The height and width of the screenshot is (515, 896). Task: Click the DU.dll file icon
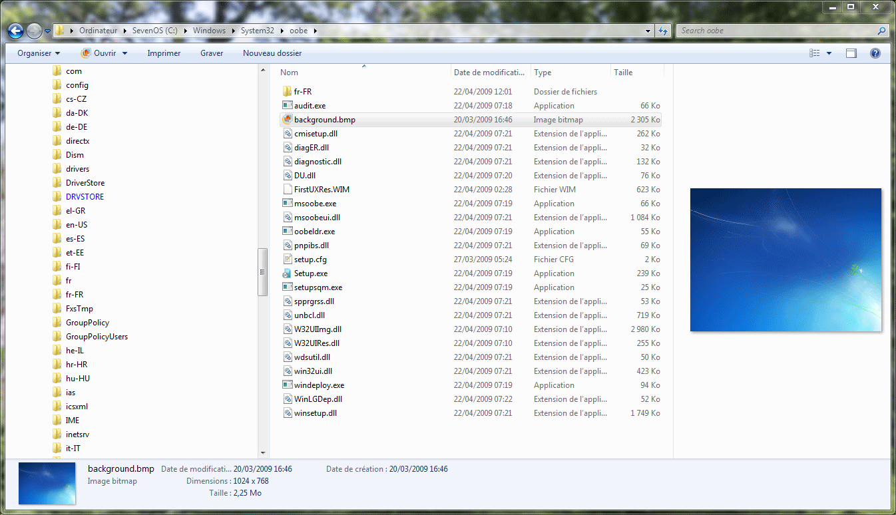[x=287, y=176]
